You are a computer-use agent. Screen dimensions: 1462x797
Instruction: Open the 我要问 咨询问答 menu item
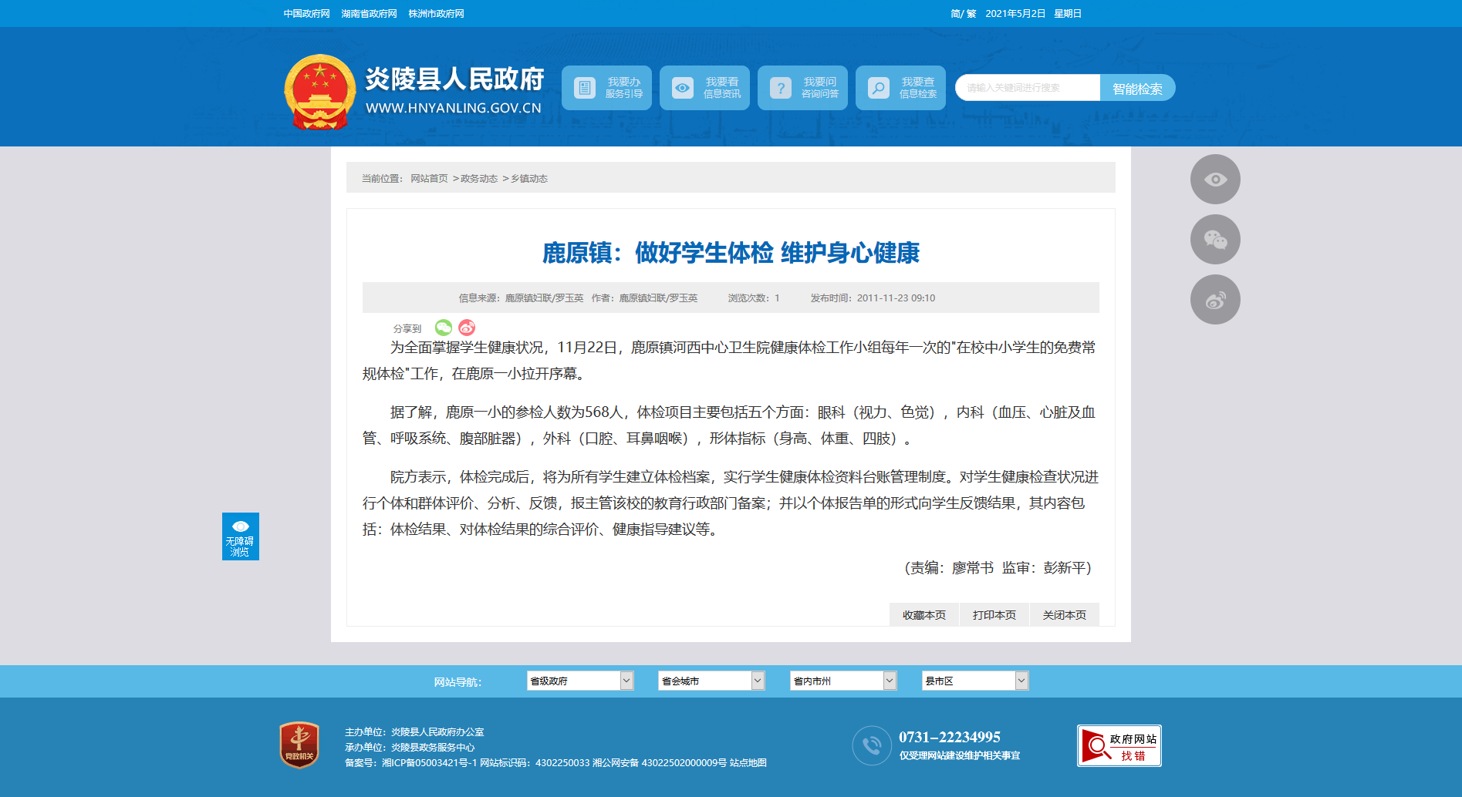click(x=803, y=88)
